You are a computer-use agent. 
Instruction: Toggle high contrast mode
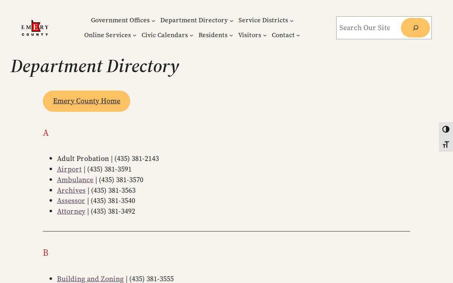[x=446, y=129]
